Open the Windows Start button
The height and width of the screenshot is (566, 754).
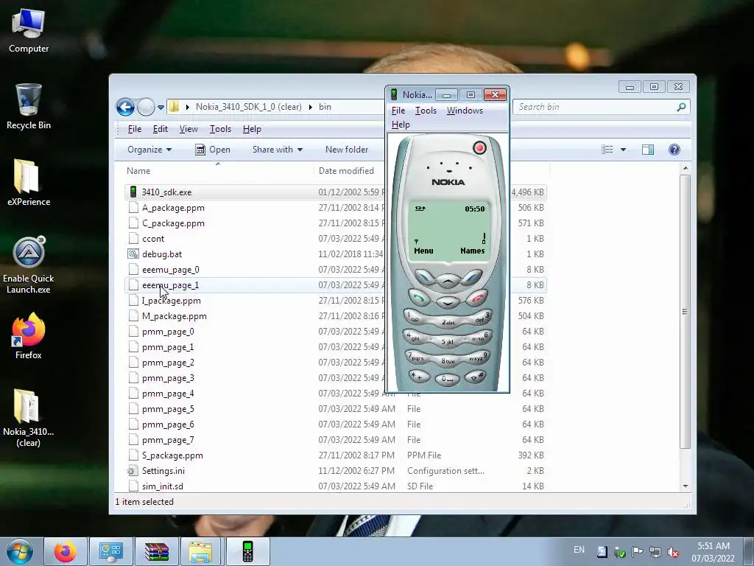click(20, 552)
